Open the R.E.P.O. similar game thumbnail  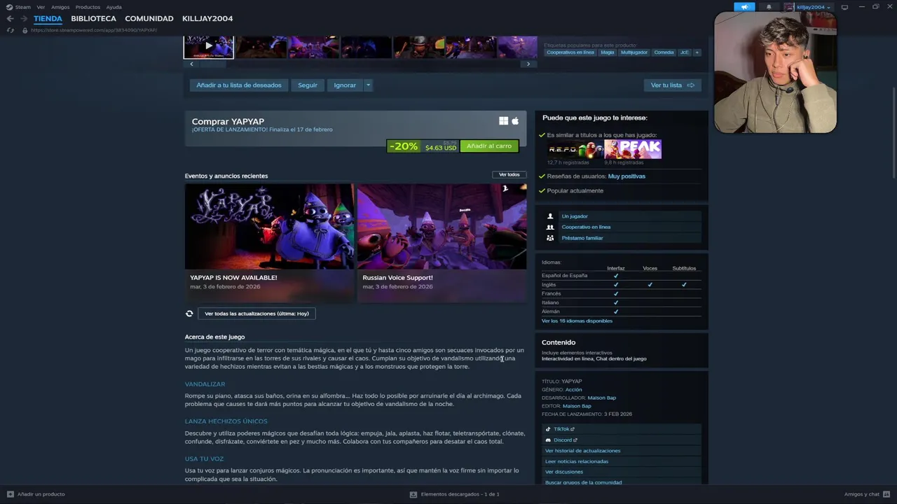point(575,149)
